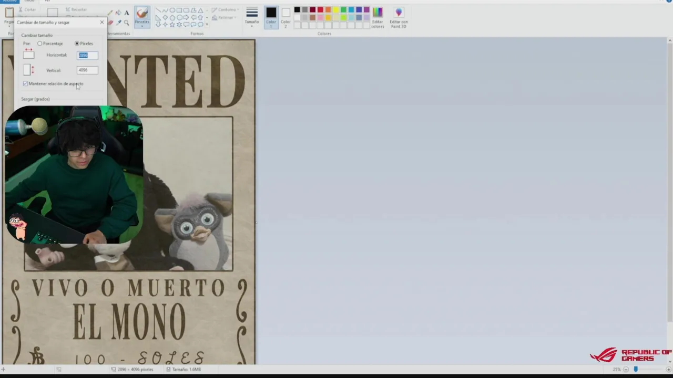
Task: Click the Sesgar (grados) label
Action: (35, 99)
